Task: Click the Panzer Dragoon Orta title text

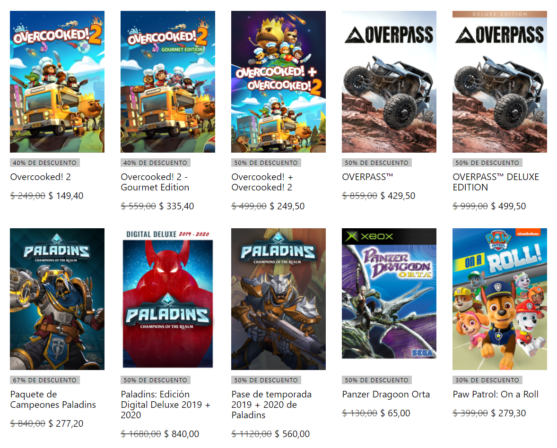Action: (386, 395)
